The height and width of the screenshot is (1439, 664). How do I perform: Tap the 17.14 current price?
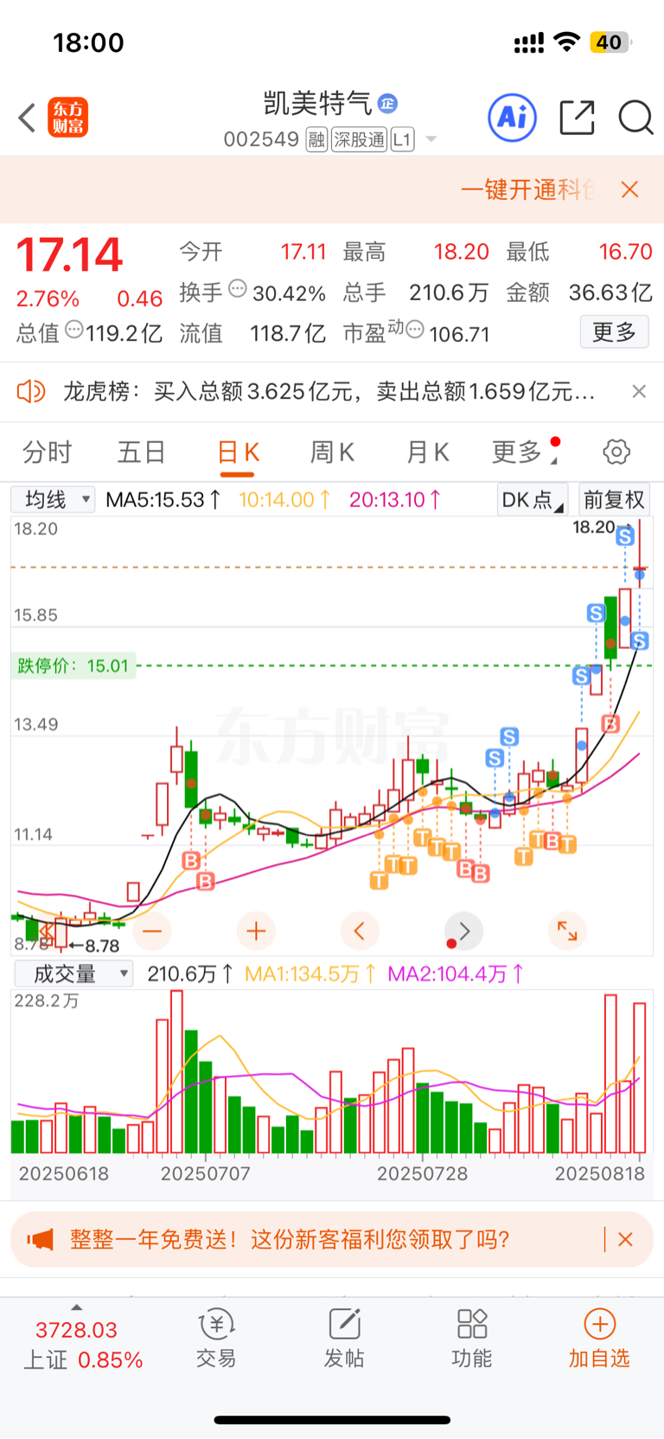(x=70, y=256)
